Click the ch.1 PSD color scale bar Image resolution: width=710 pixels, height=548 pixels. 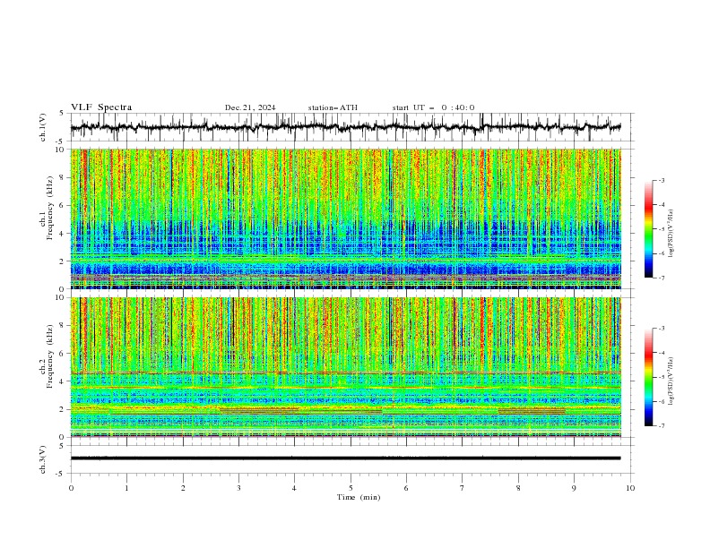(648, 229)
